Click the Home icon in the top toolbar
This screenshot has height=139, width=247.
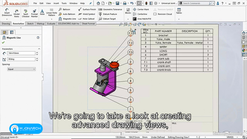pyautogui.click(x=98, y=3)
